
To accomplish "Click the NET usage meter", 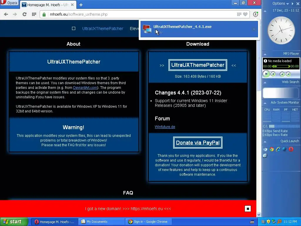I will [x=295, y=117].
